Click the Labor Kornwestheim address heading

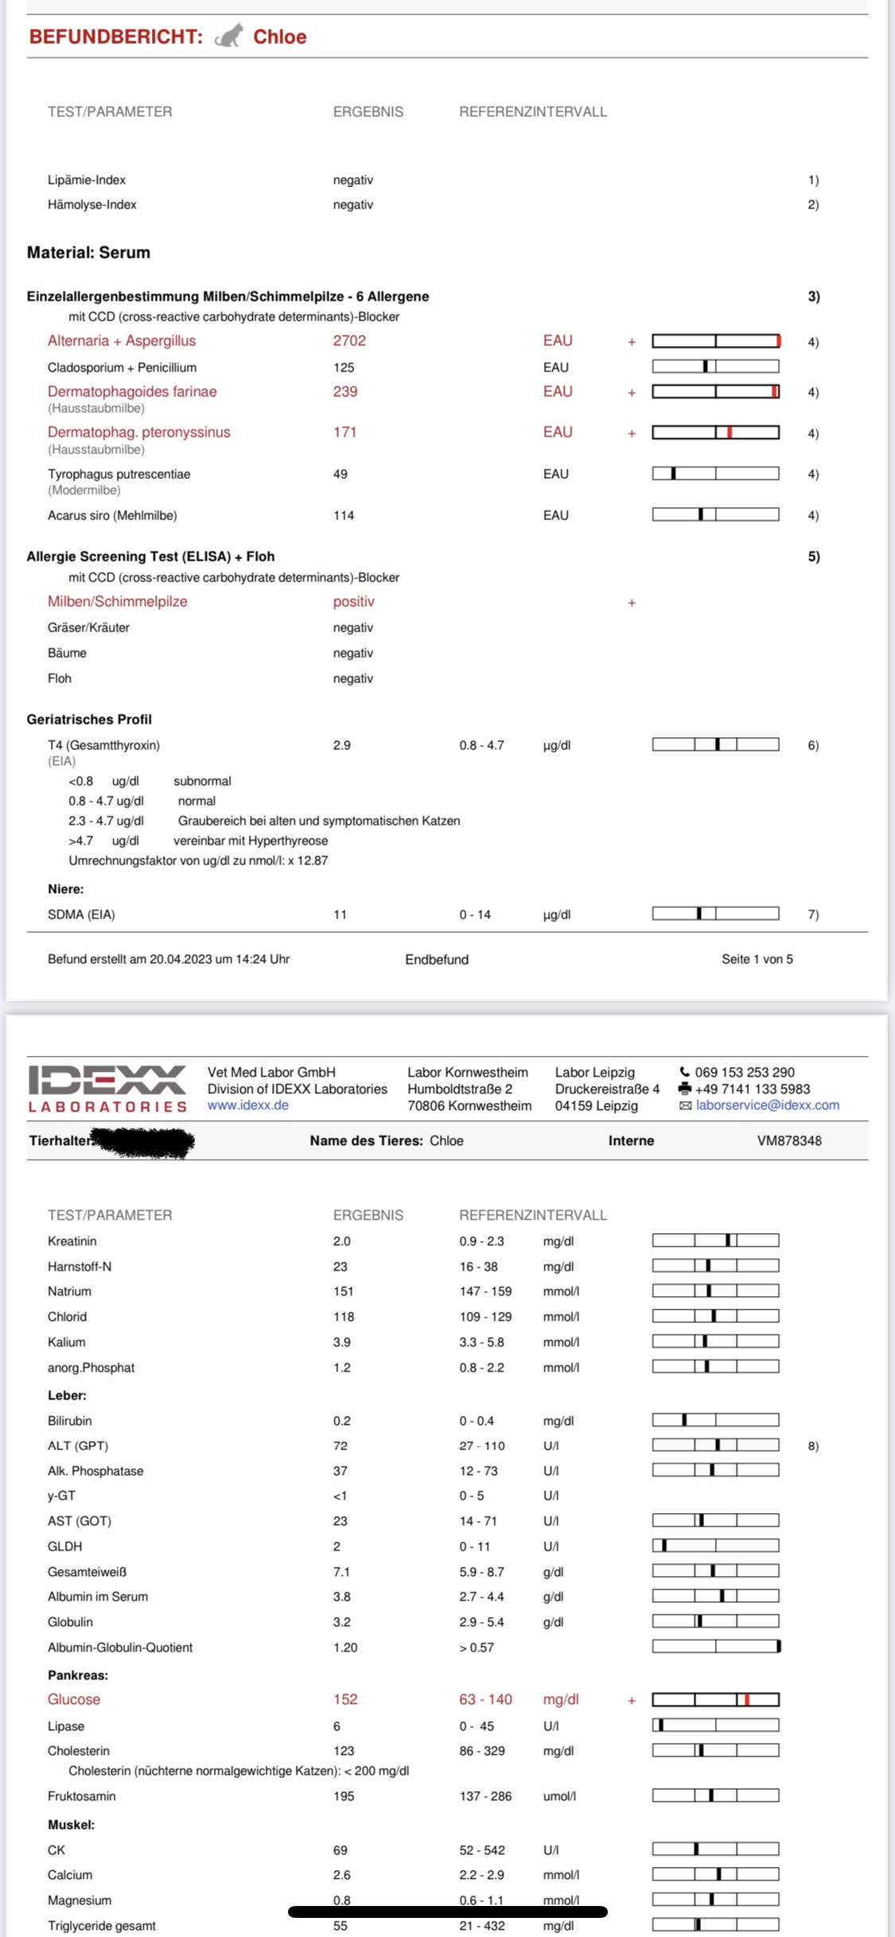pos(468,1072)
